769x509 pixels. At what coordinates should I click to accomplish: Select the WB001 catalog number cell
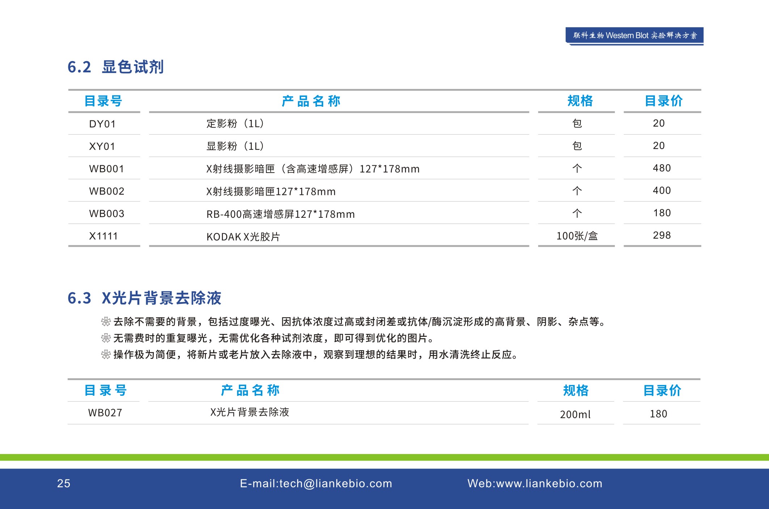107,169
